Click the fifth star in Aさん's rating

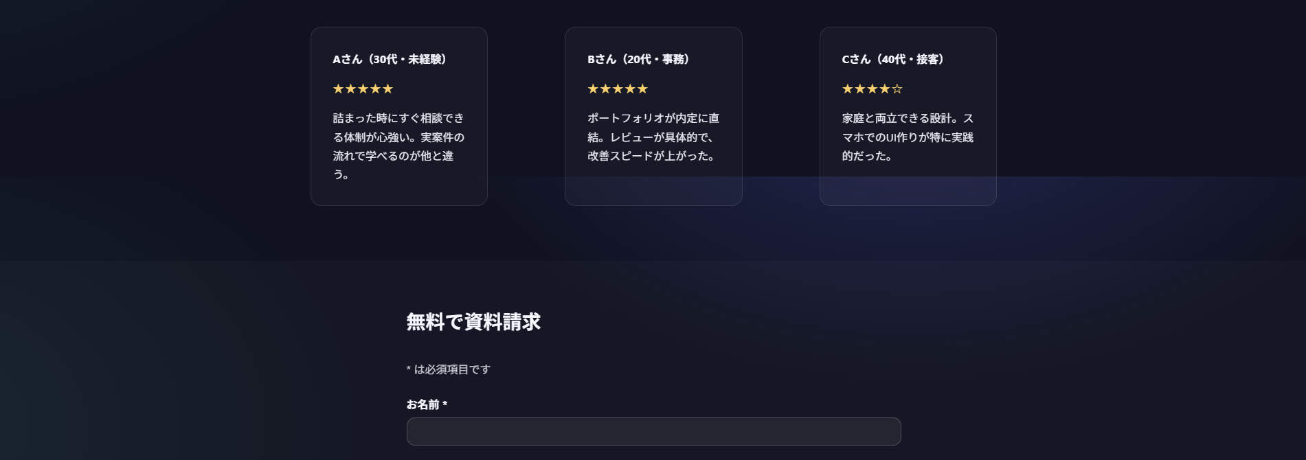(388, 89)
